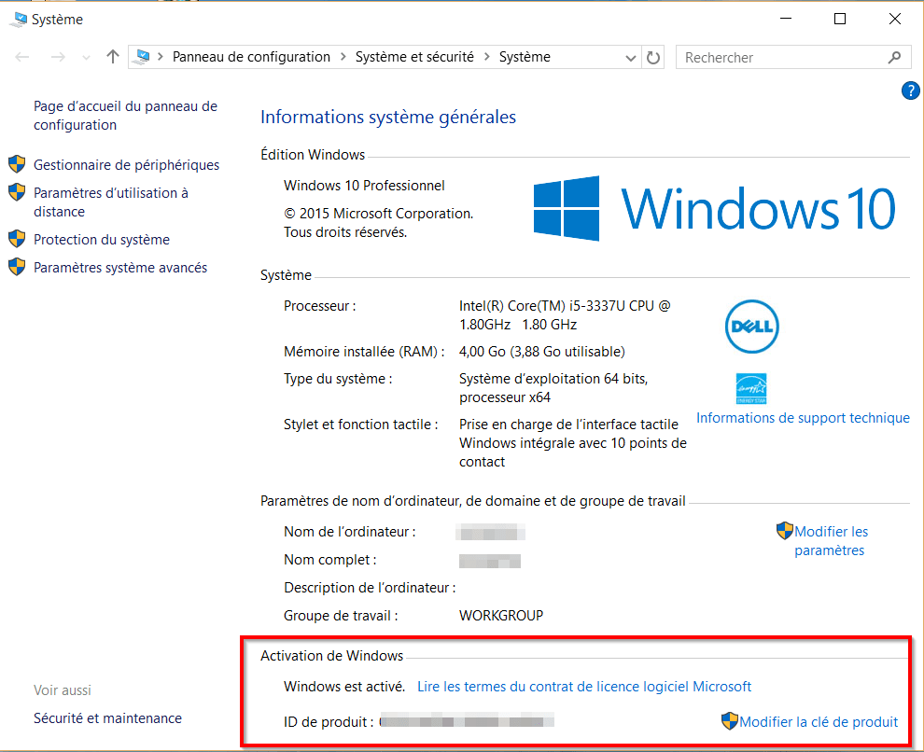Click the back navigation arrow
This screenshot has width=924, height=752.
(22, 57)
